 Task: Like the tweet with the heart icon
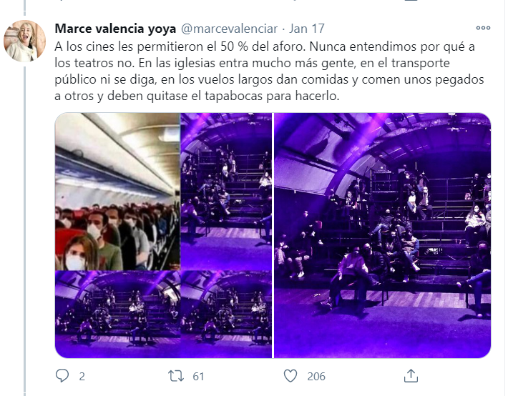pos(290,376)
